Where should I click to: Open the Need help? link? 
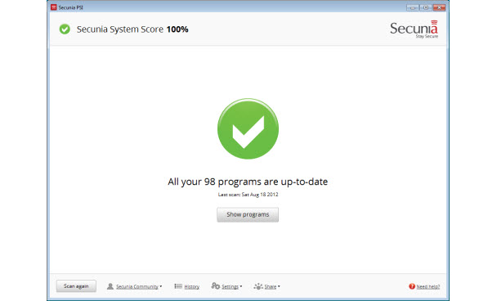point(428,287)
